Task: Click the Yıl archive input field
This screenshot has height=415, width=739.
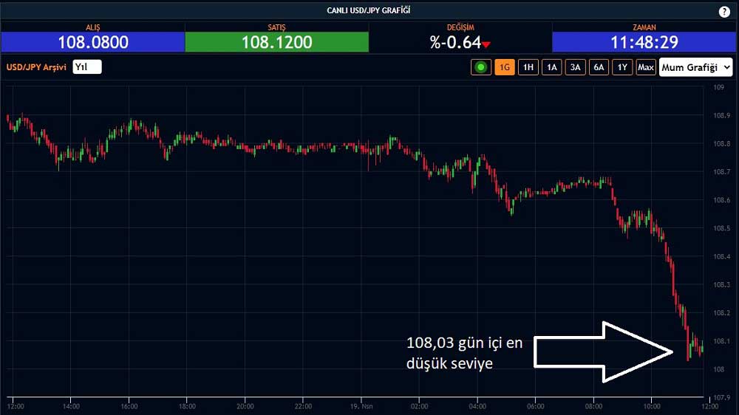Action: pos(87,67)
